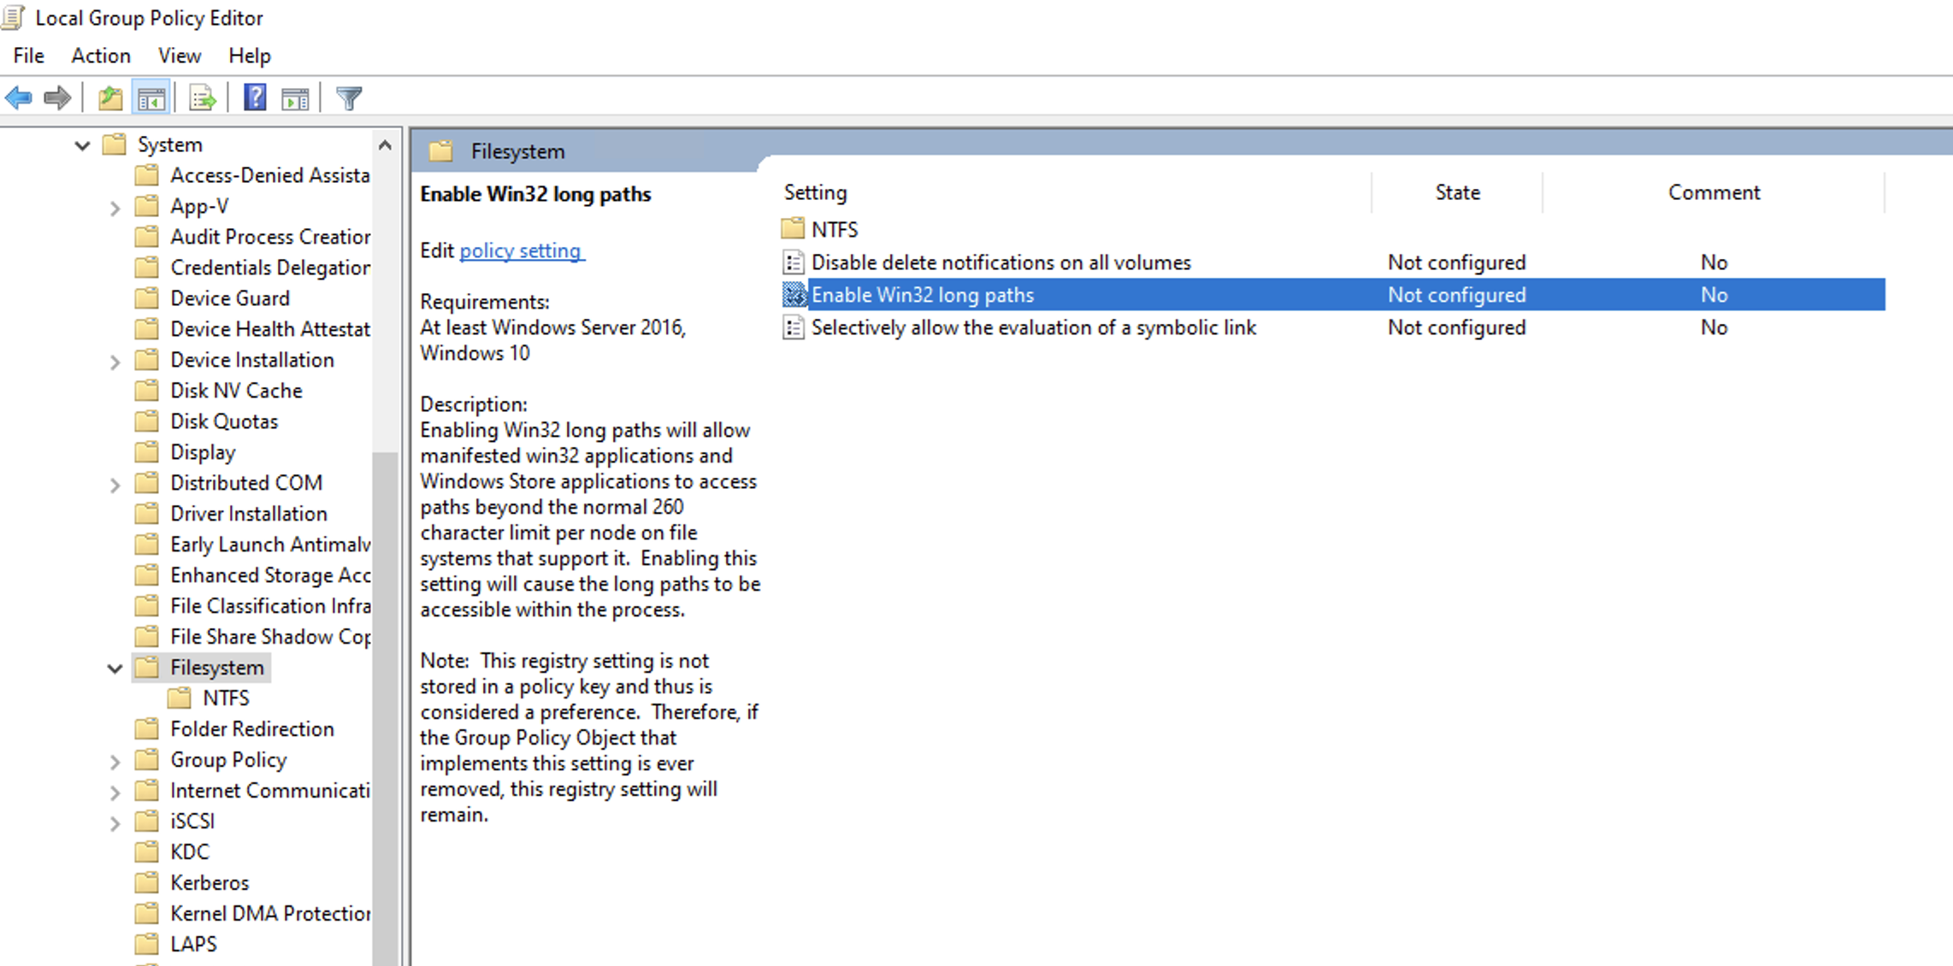Screen dimensions: 1953x966
Task: Click the Filter funnel icon
Action: point(349,98)
